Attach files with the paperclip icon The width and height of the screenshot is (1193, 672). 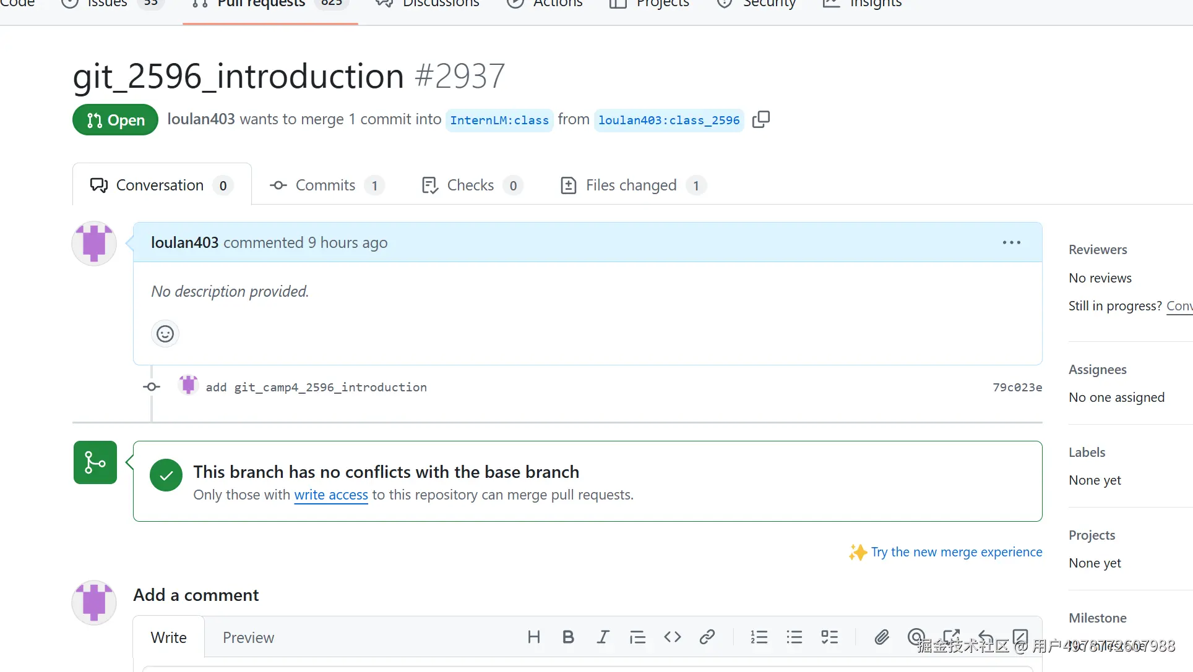(x=881, y=637)
